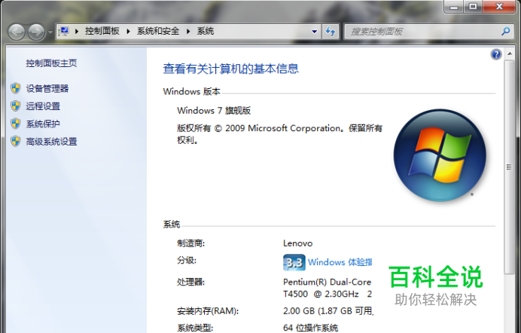
Task: Minimize the System window
Action: [454, 7]
